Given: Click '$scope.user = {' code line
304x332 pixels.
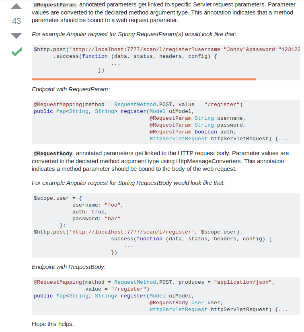Looking at the screenshot, I should (58, 198).
